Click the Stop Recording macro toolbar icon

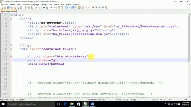click(96, 7)
